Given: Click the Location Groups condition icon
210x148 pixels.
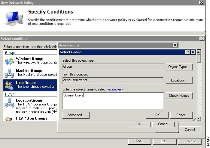Looking at the screenshot, I should (9, 103).
